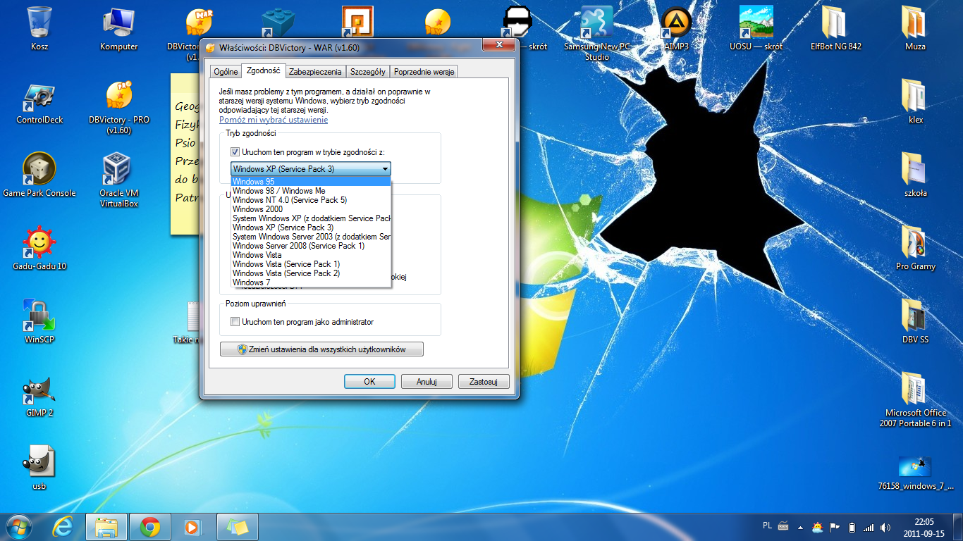The image size is (963, 541).
Task: Open Windows Media Player taskbar icon
Action: pos(191,527)
